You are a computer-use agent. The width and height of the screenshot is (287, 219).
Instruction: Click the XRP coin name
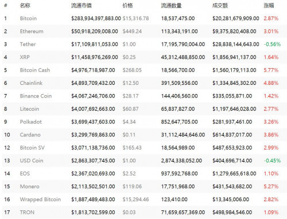pyautogui.click(x=25, y=57)
